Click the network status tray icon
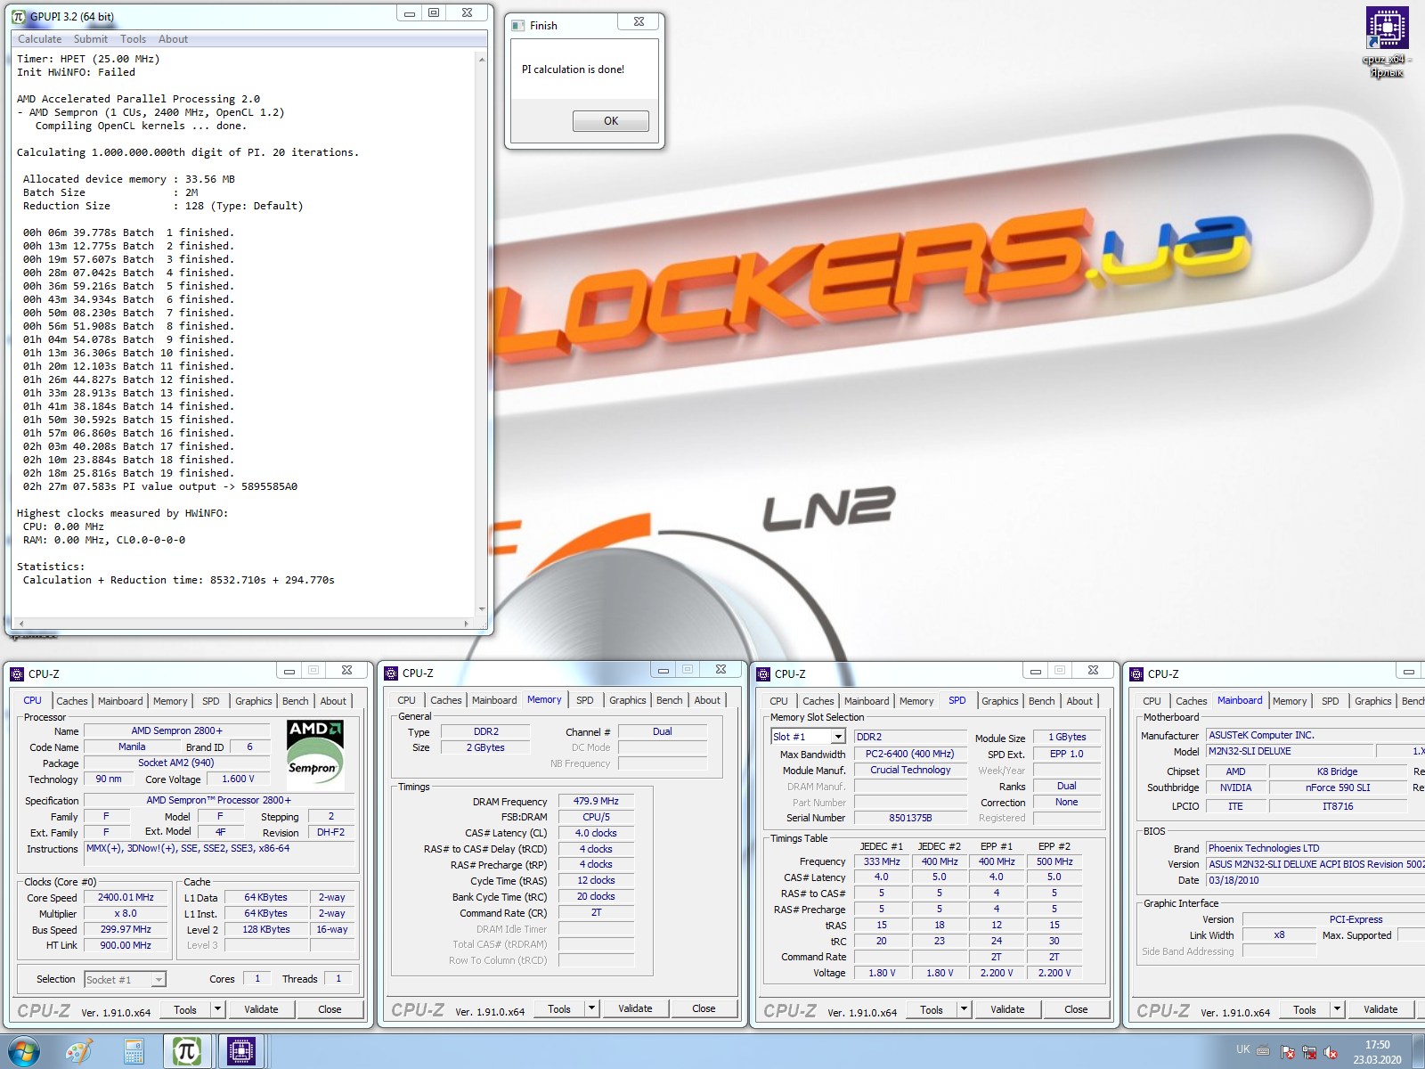1425x1069 pixels. point(1309,1052)
